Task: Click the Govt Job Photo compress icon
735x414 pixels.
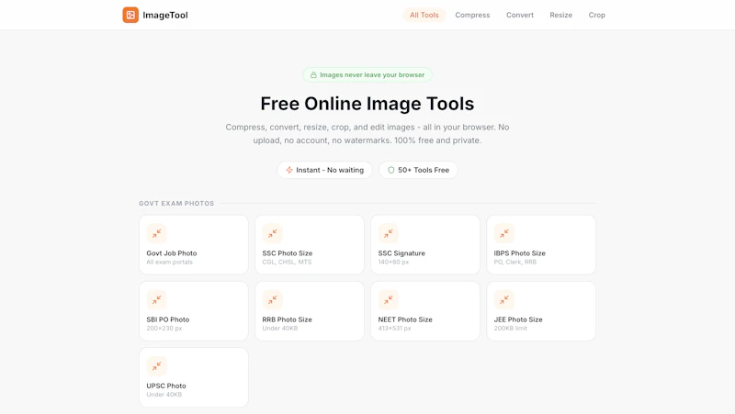Action: [156, 233]
